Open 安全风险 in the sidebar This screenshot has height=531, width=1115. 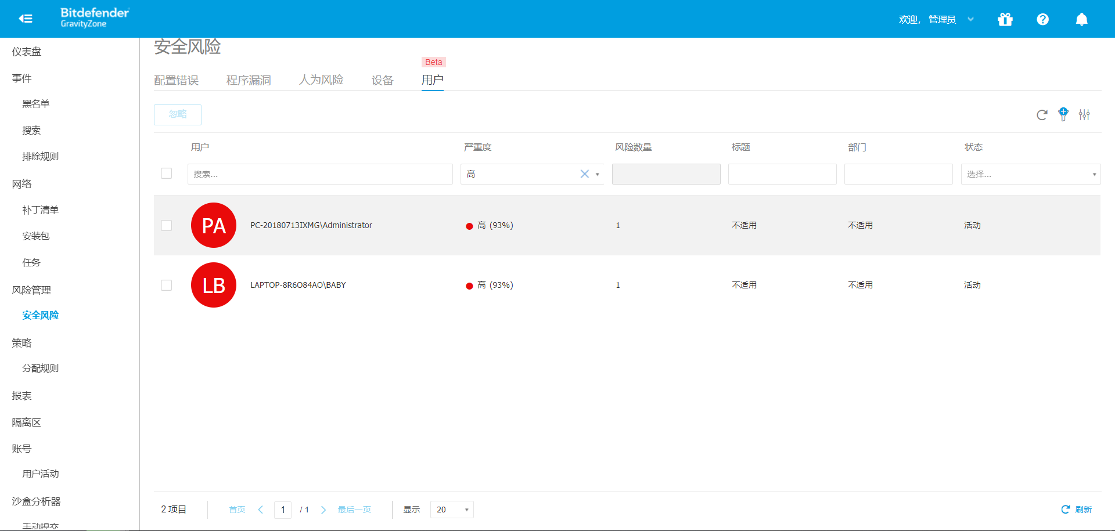coord(41,316)
